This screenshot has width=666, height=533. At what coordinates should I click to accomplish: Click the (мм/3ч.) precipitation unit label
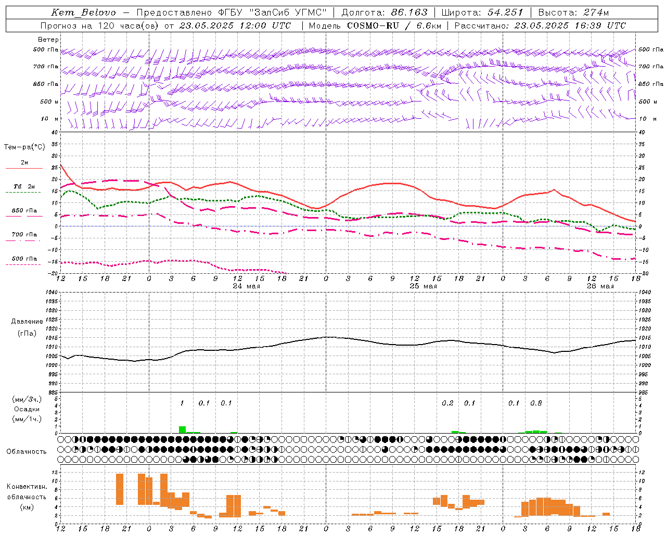tap(27, 399)
